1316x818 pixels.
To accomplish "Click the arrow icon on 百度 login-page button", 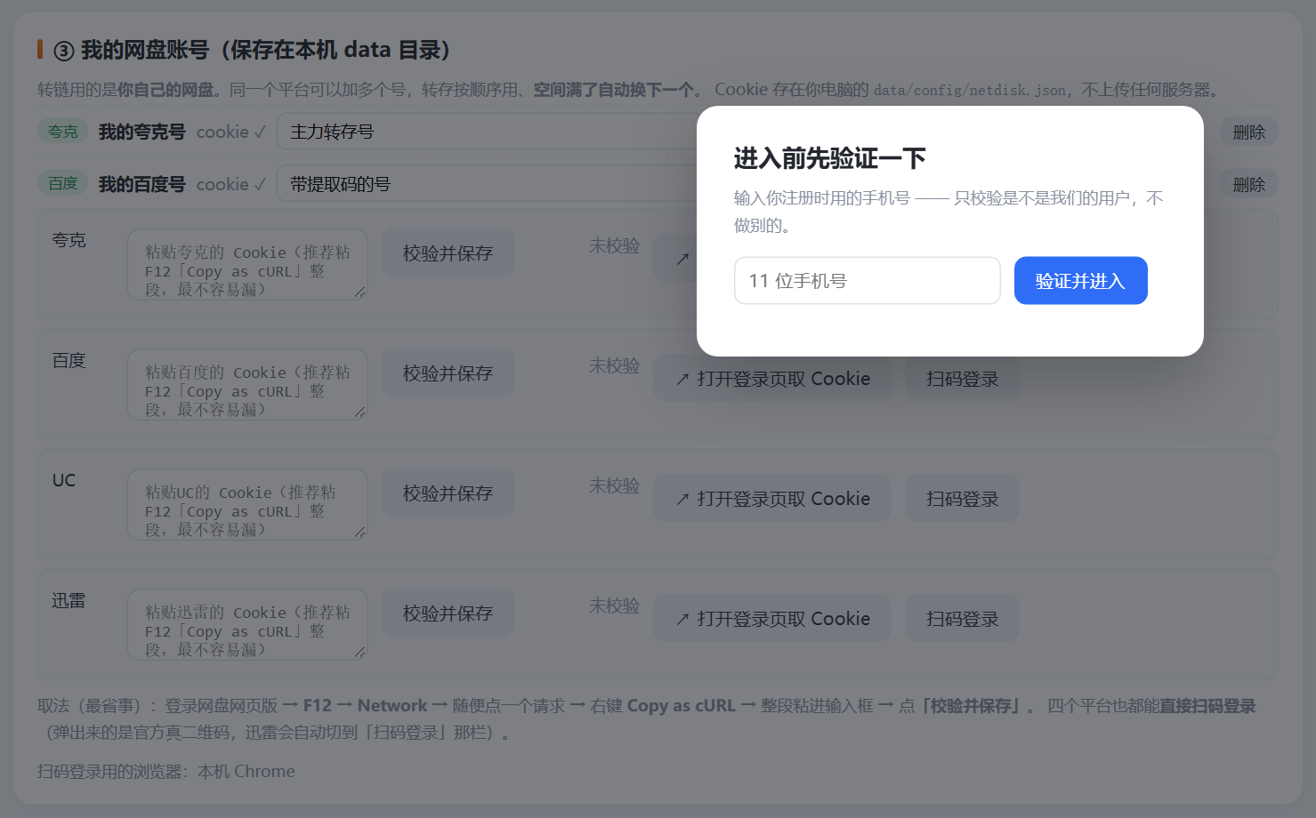I will pyautogui.click(x=682, y=380).
